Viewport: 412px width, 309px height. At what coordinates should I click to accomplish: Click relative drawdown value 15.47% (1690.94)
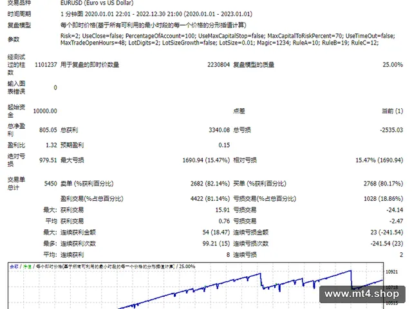[x=379, y=160]
